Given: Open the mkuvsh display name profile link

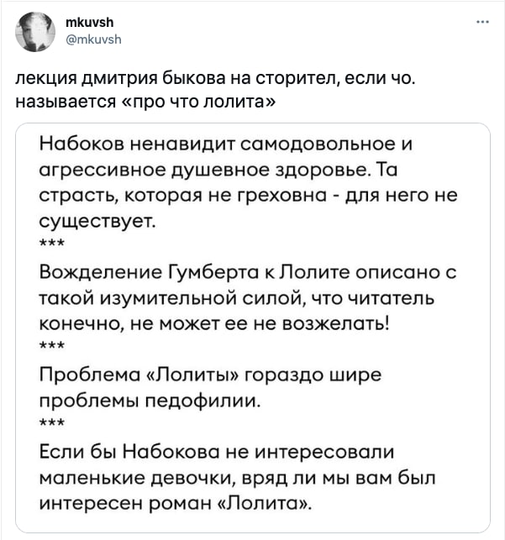Looking at the screenshot, I should tap(89, 23).
